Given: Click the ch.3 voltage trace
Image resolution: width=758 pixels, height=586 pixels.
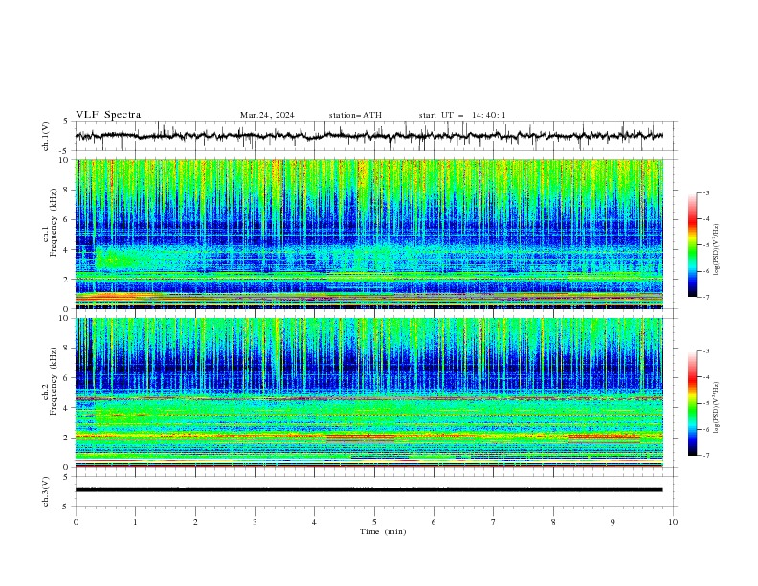Looking at the screenshot, I should pos(369,490).
